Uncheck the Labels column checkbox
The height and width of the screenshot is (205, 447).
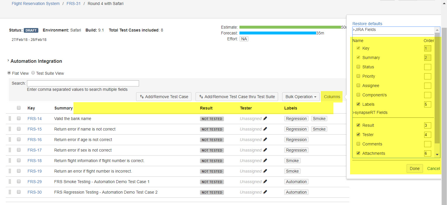(x=358, y=104)
